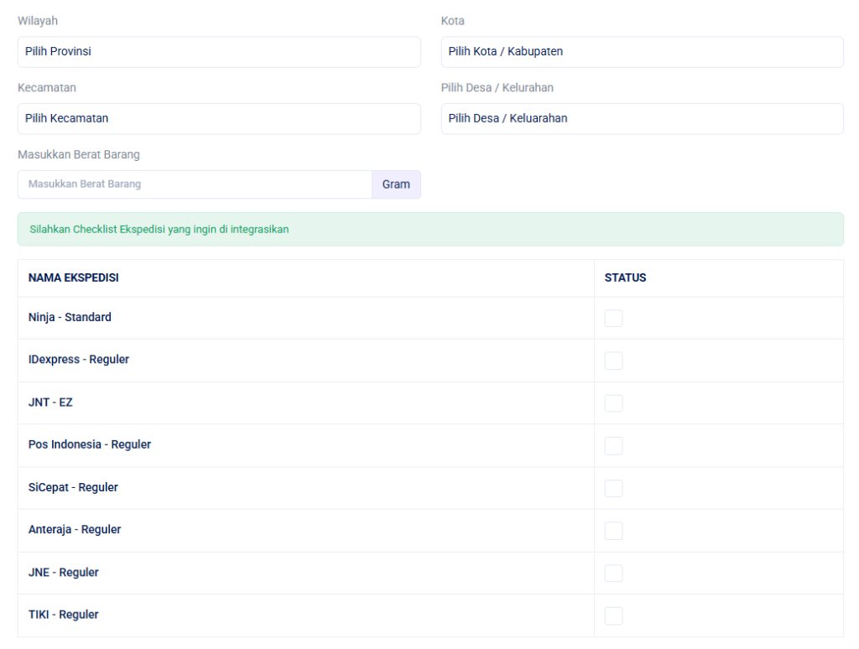The image size is (859, 649).
Task: Click the Gram unit label
Action: point(396,184)
